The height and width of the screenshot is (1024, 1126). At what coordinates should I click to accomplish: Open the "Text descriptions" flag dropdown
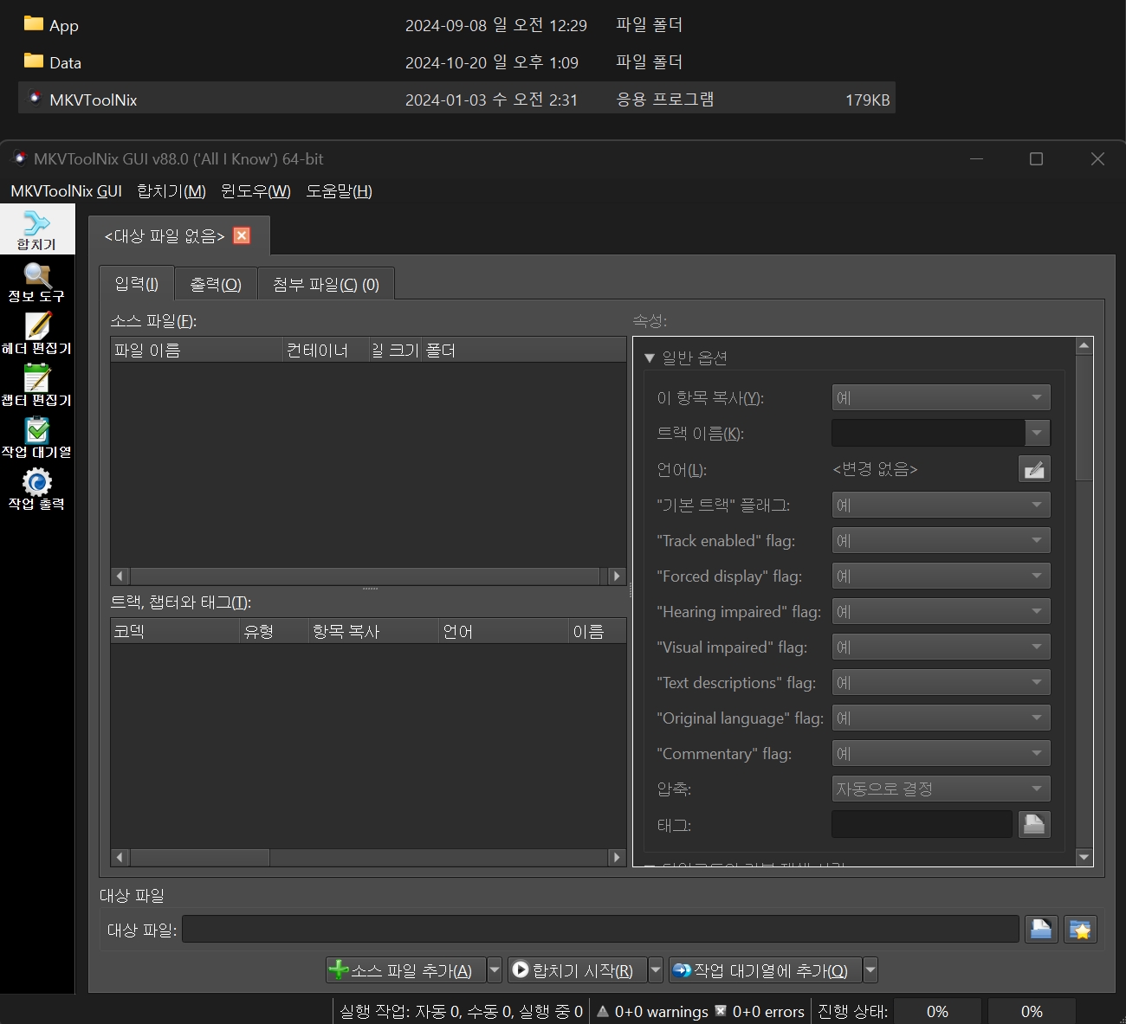[x=941, y=682]
